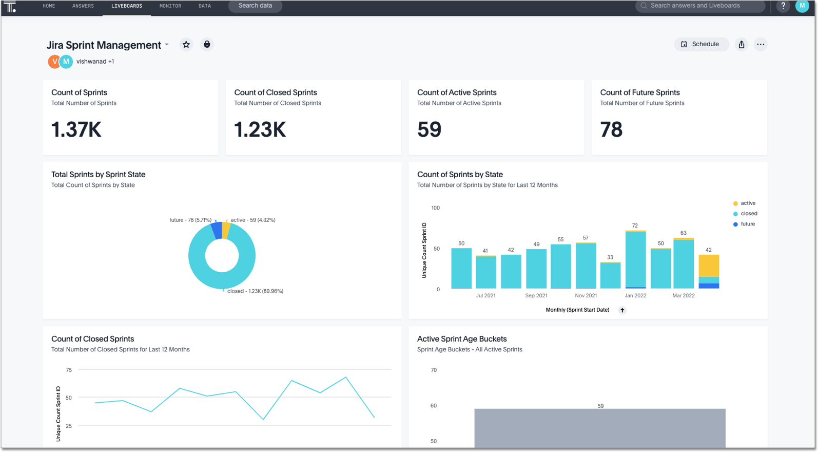Open the Count of Active Sprints 59 card
The image size is (818, 452).
pyautogui.click(x=496, y=117)
